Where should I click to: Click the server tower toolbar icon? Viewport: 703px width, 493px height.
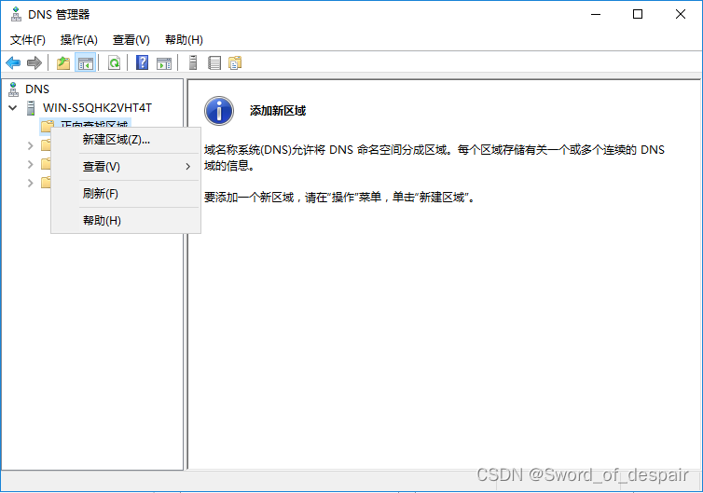[x=193, y=62]
